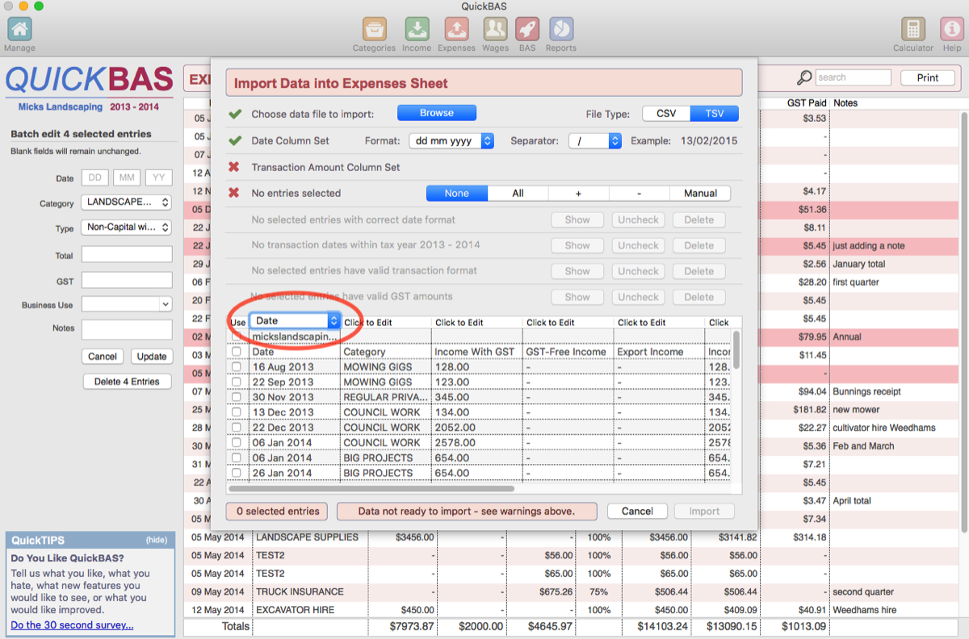Check the box for 16 Aug 2013 row

tap(237, 367)
